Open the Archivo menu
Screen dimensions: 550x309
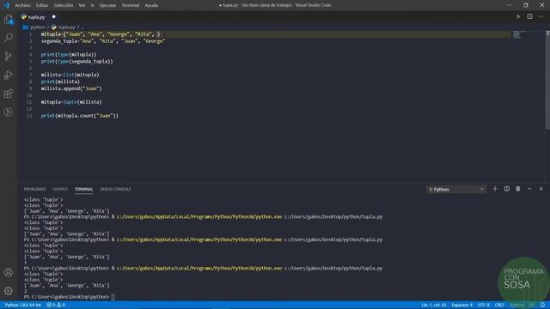click(x=22, y=5)
